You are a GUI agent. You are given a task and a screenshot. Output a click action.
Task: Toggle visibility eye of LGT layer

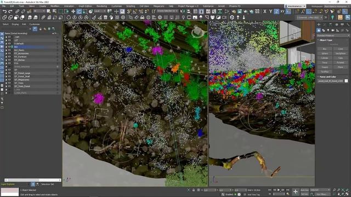pos(9,40)
